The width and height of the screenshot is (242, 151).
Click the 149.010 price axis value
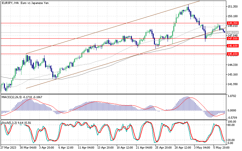click(x=233, y=26)
